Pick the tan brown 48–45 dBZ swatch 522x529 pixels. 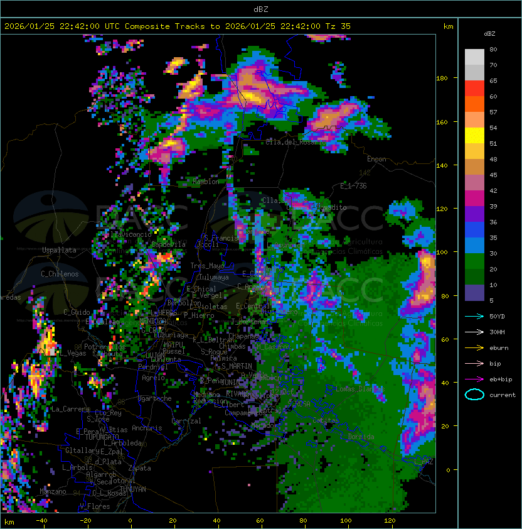[474, 166]
